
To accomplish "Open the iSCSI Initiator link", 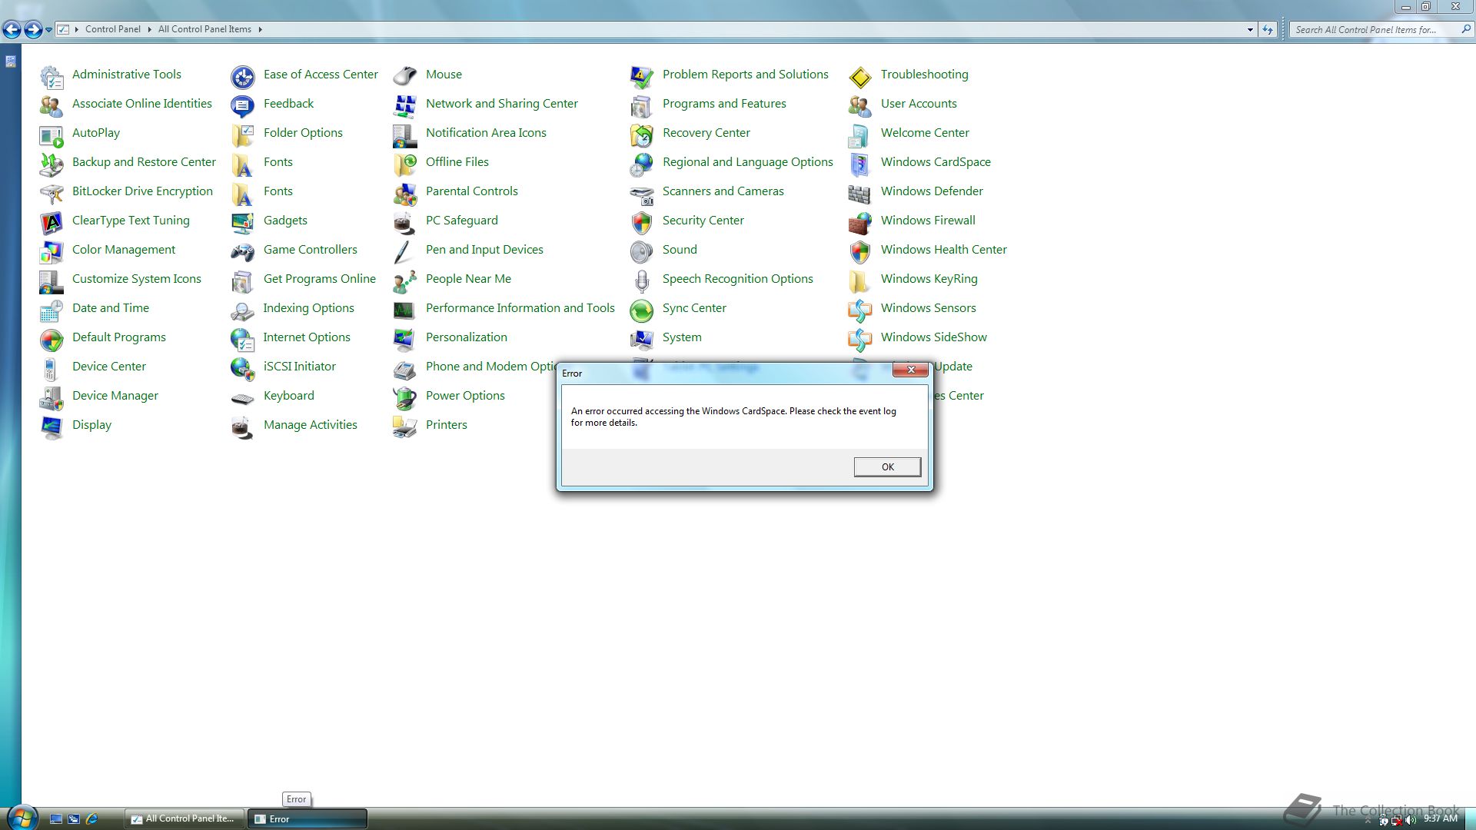I will point(299,367).
